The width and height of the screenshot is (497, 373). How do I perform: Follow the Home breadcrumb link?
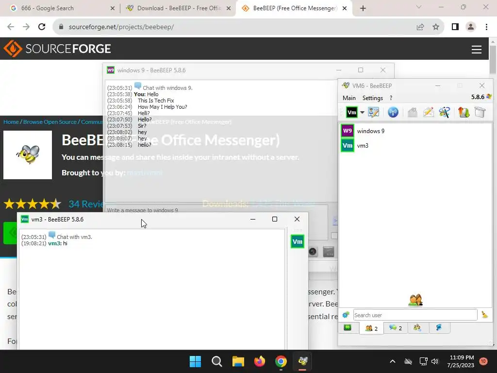[11, 122]
